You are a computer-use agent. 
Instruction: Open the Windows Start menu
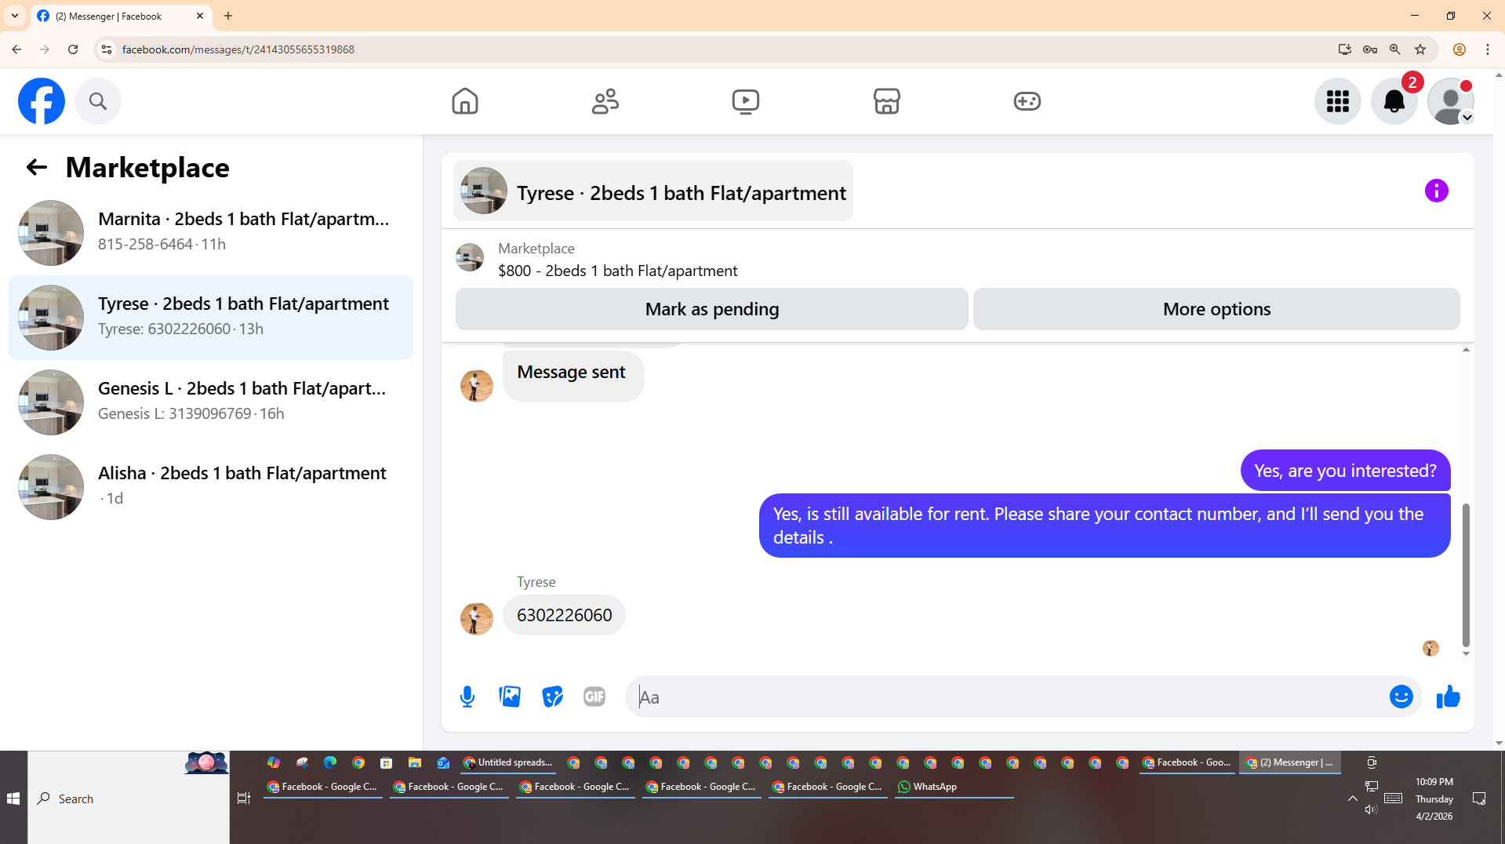(x=13, y=799)
